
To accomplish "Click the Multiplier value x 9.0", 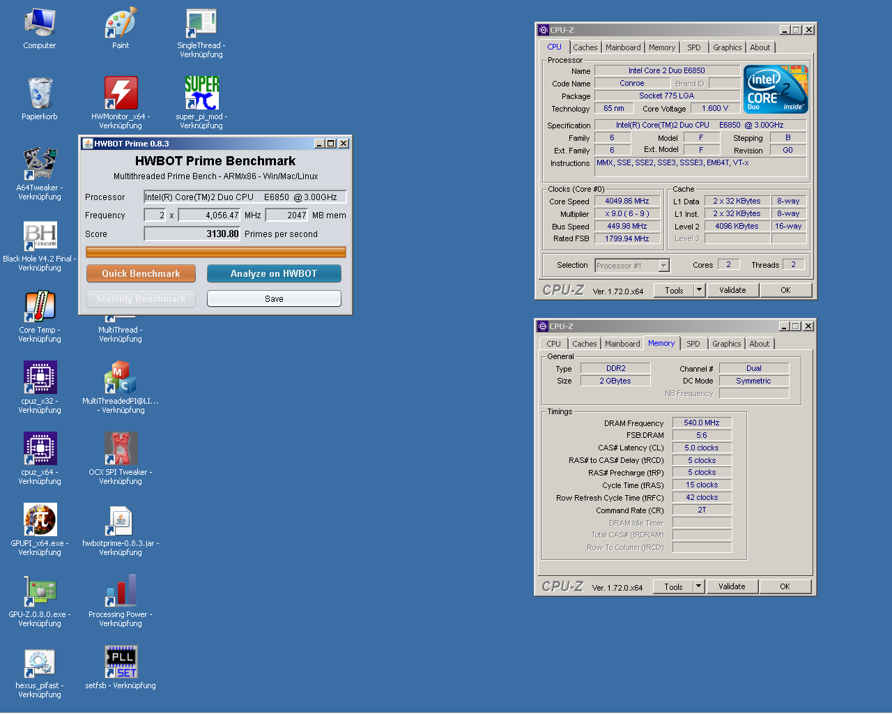I will point(627,213).
